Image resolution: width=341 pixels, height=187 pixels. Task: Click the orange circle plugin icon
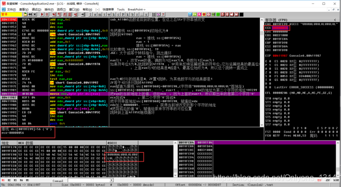click(x=204, y=14)
